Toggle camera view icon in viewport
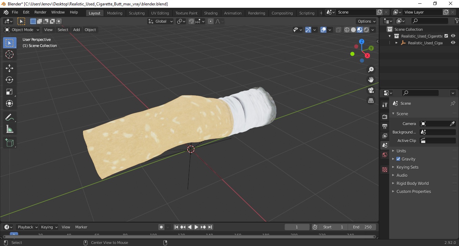This screenshot has height=246, width=459. (371, 90)
